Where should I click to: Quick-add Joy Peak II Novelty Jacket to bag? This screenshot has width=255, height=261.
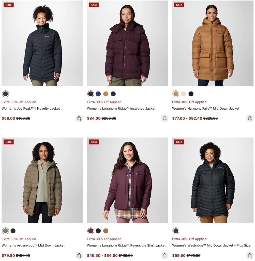point(79,118)
